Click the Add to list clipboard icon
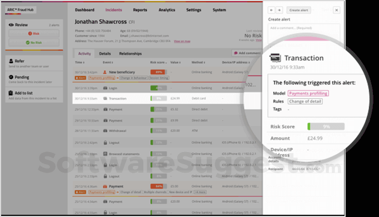Screen dimensions: 379x217 11,93
